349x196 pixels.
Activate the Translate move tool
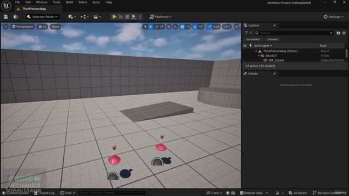(151, 27)
